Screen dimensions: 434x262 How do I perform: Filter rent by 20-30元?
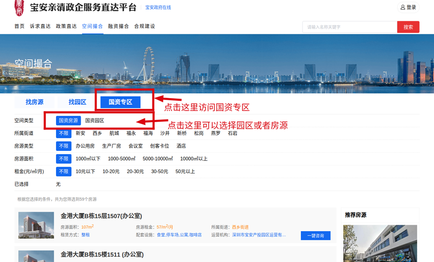click(135, 171)
